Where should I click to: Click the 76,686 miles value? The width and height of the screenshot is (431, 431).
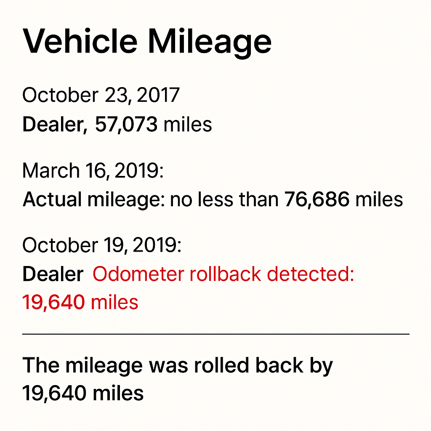click(343, 199)
